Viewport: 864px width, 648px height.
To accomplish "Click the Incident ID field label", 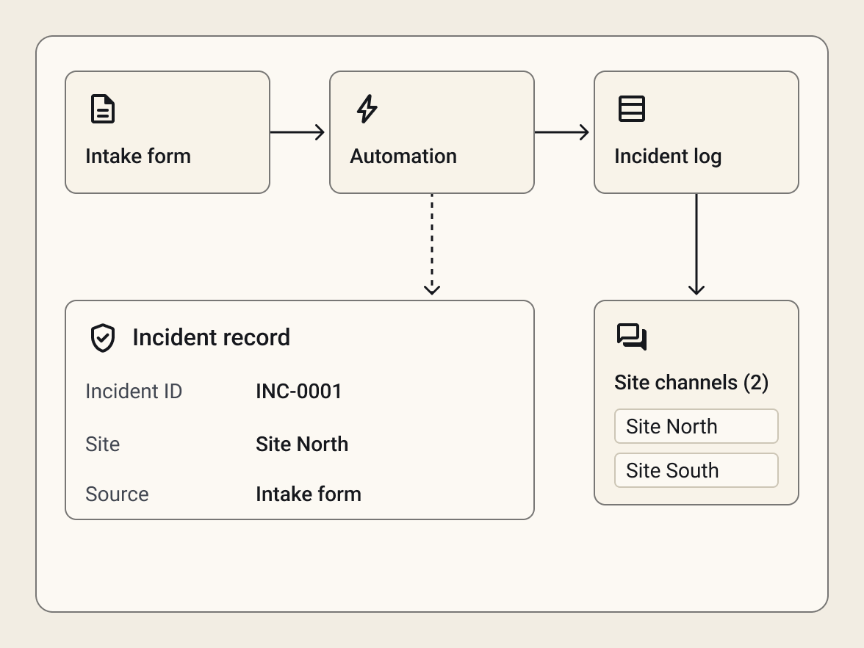I will tap(134, 391).
